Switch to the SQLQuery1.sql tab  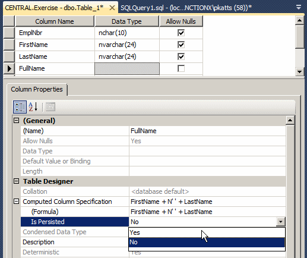point(186,8)
